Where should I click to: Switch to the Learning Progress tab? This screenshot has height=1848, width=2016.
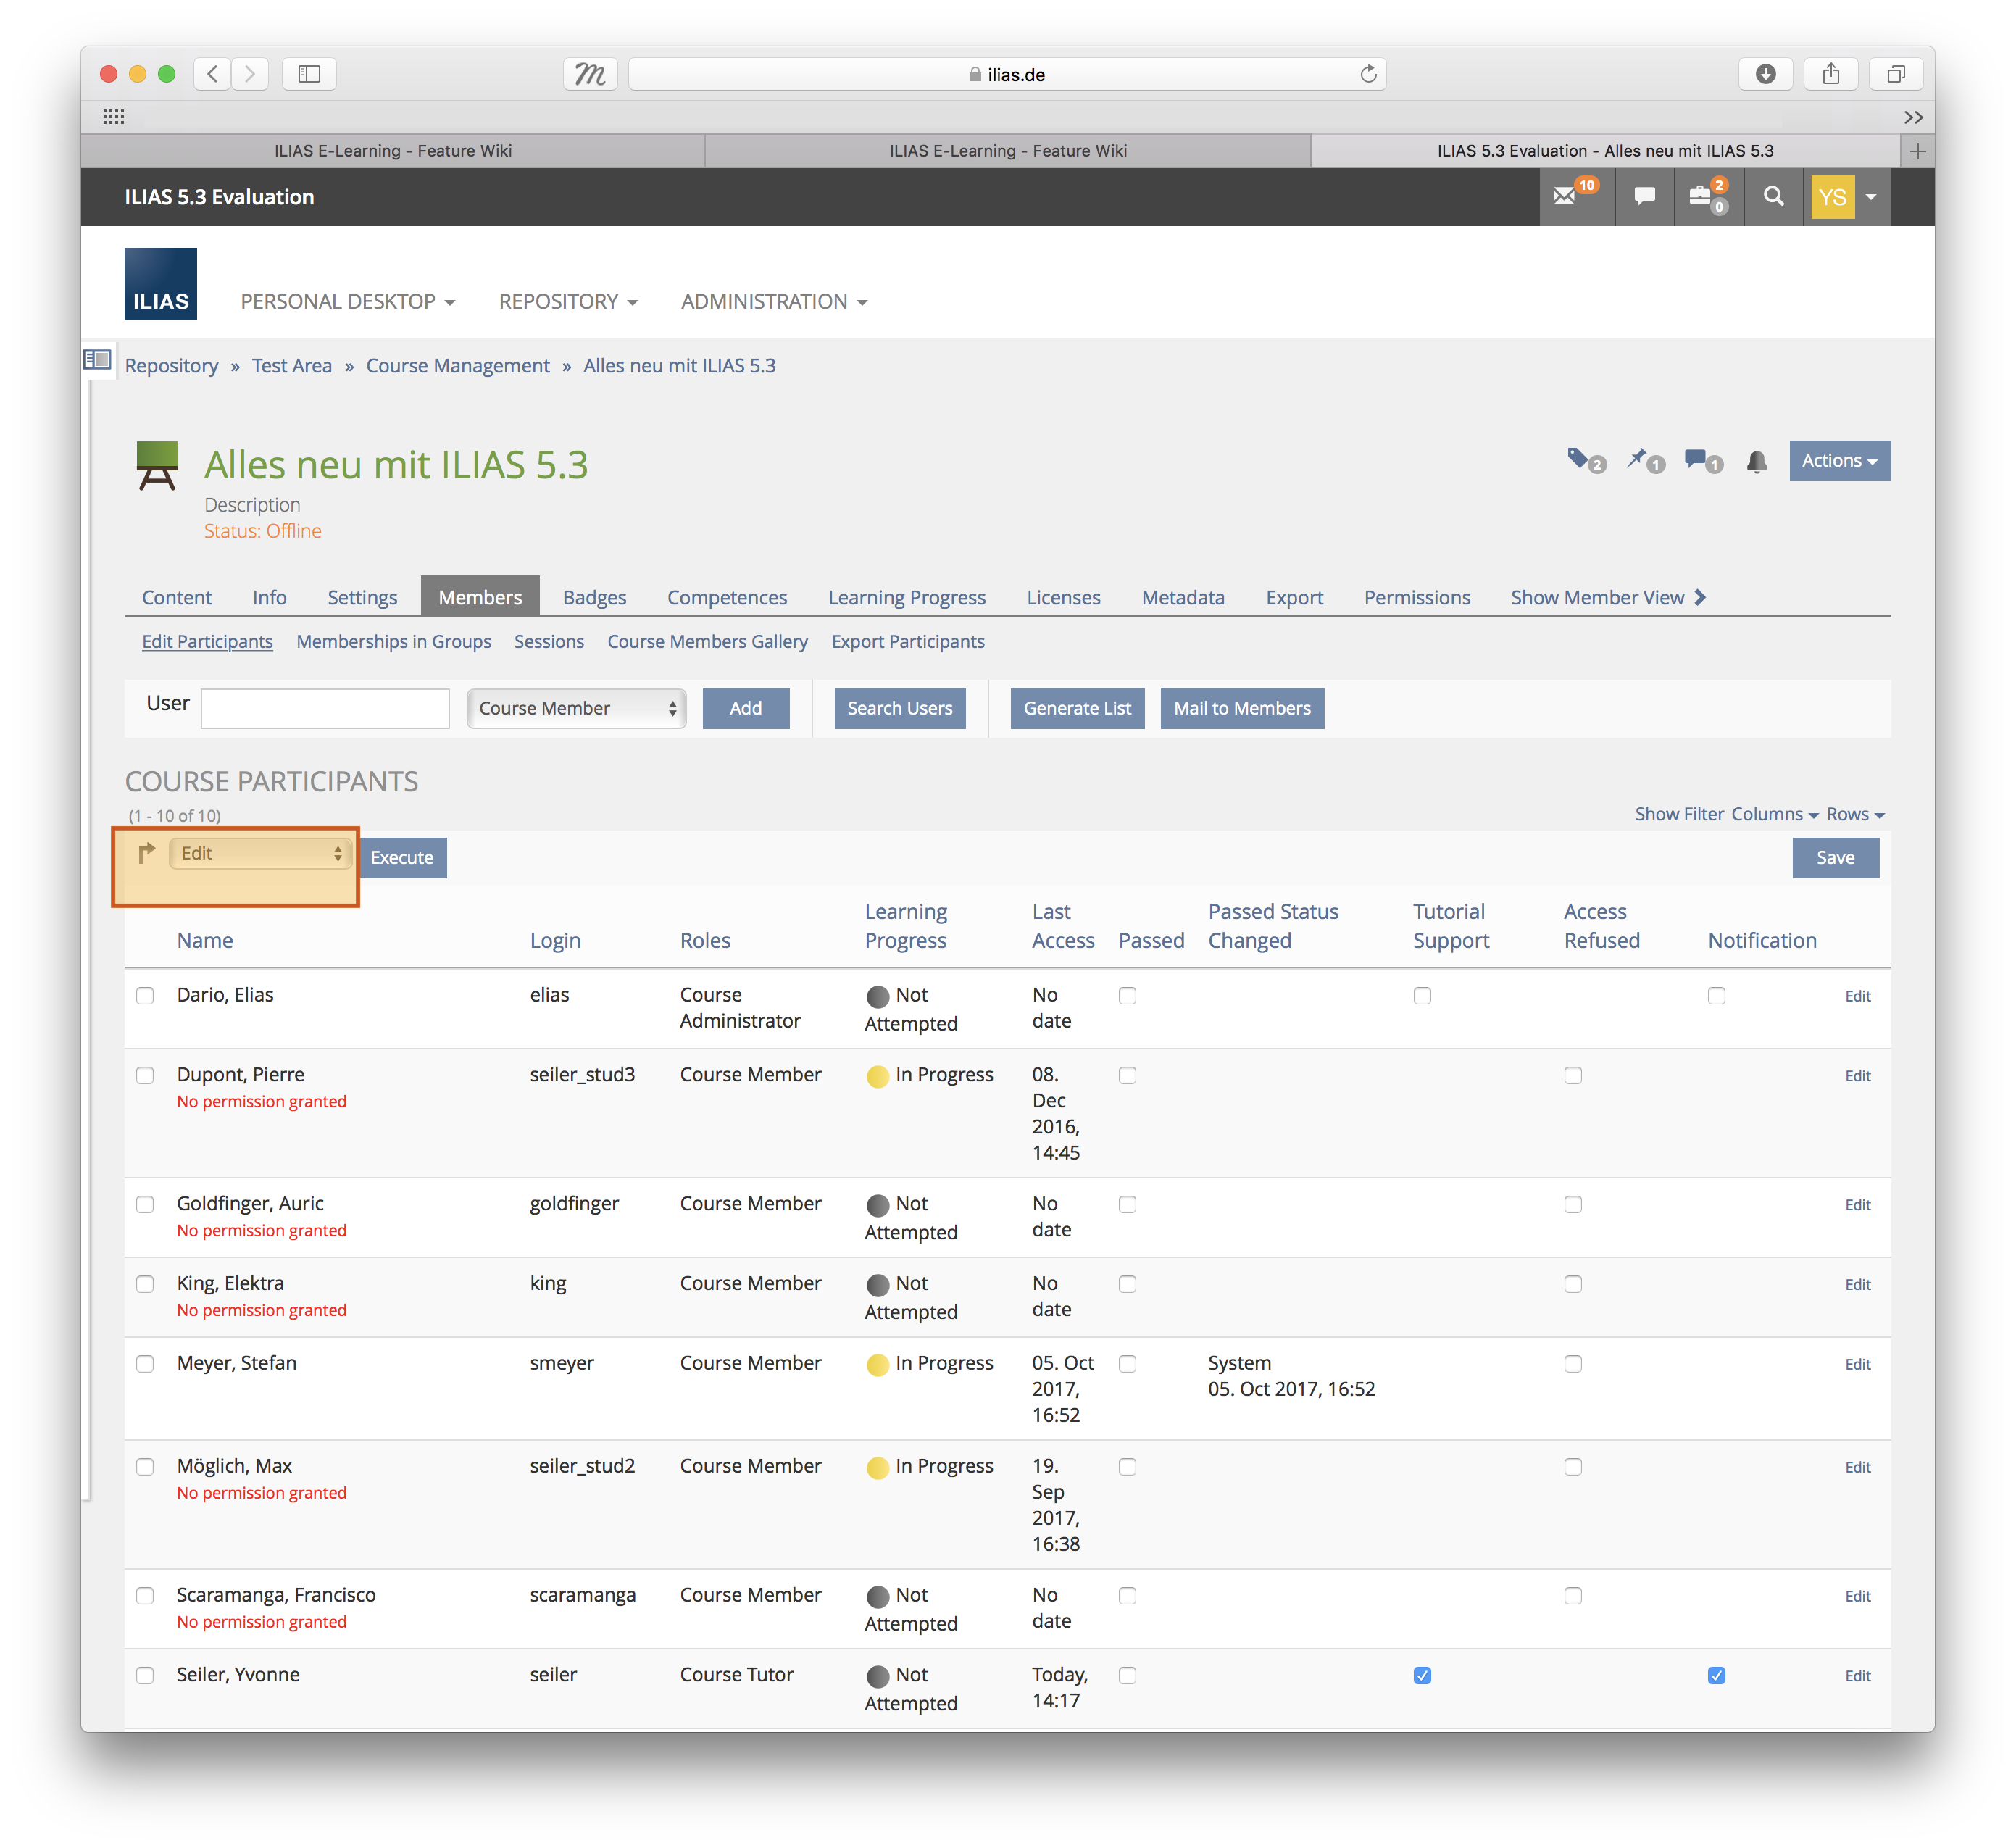(x=906, y=597)
